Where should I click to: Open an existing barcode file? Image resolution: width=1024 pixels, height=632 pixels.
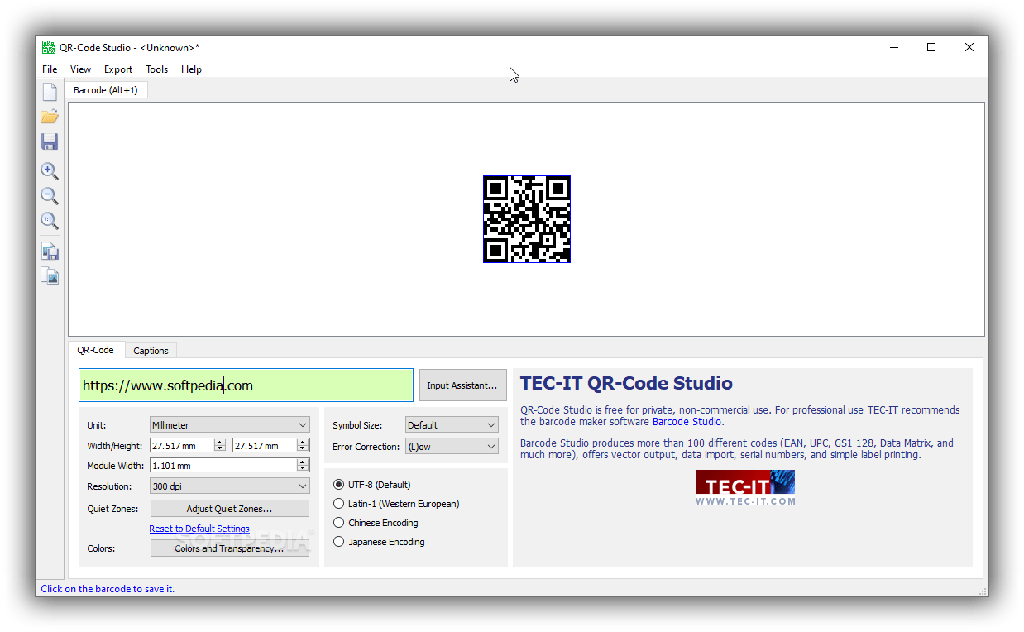(x=50, y=117)
